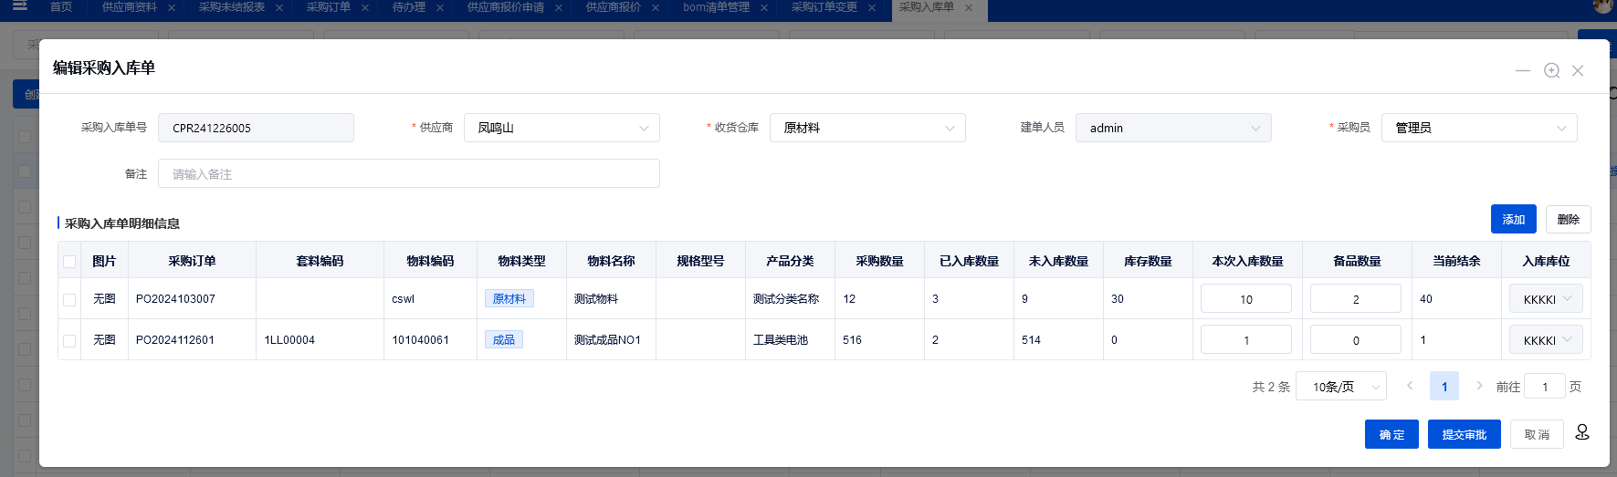Select page 1 in pagination
This screenshot has width=1617, height=477.
click(1444, 387)
